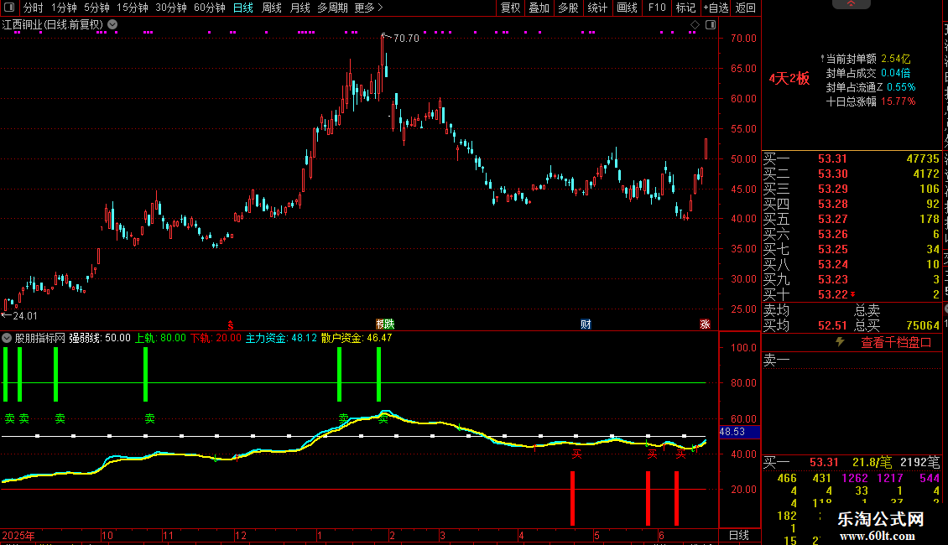Click the 4天2板 label
The width and height of the screenshot is (948, 545).
click(x=789, y=79)
